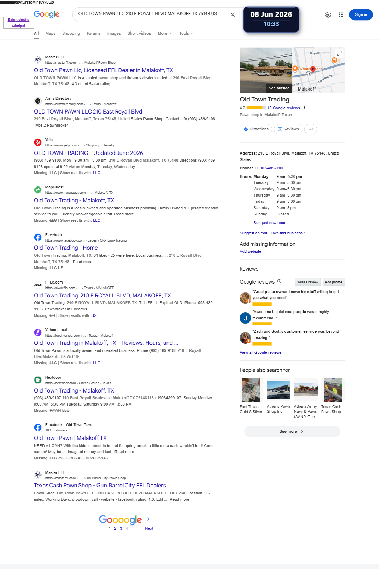Click the info icon next to Google reviews
The height and width of the screenshot is (569, 382).
pyautogui.click(x=279, y=281)
